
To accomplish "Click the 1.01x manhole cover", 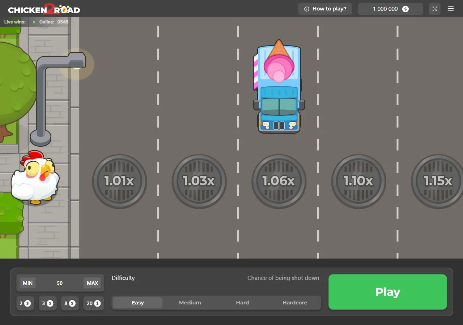I will coord(119,181).
